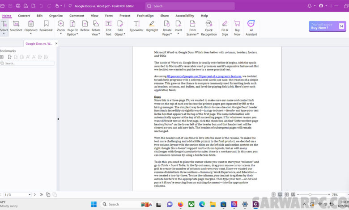The width and height of the screenshot is (349, 210).
Task: Click the Bookmarks panel search field
Action: click(27, 63)
